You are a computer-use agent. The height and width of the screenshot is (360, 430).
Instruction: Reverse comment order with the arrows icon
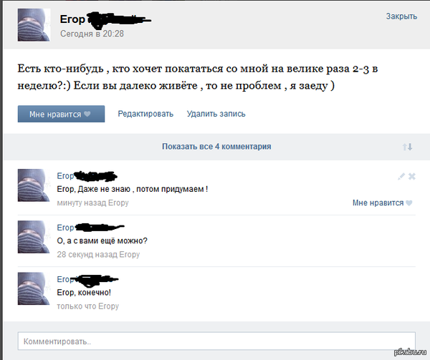[x=407, y=147]
